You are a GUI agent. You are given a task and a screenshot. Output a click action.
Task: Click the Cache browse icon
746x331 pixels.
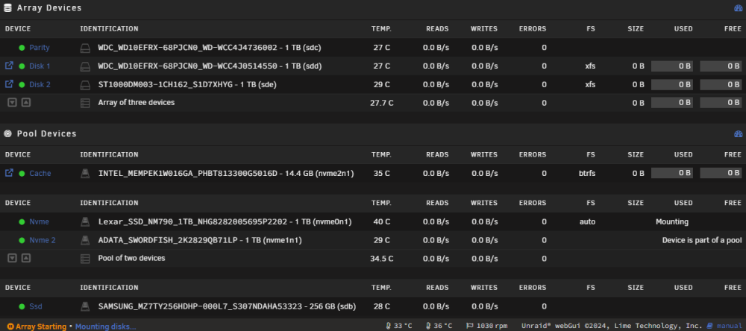pos(9,173)
